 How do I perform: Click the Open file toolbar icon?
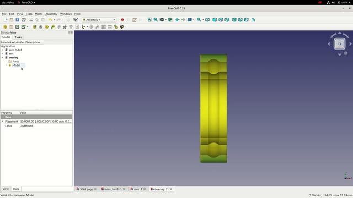click(x=12, y=20)
